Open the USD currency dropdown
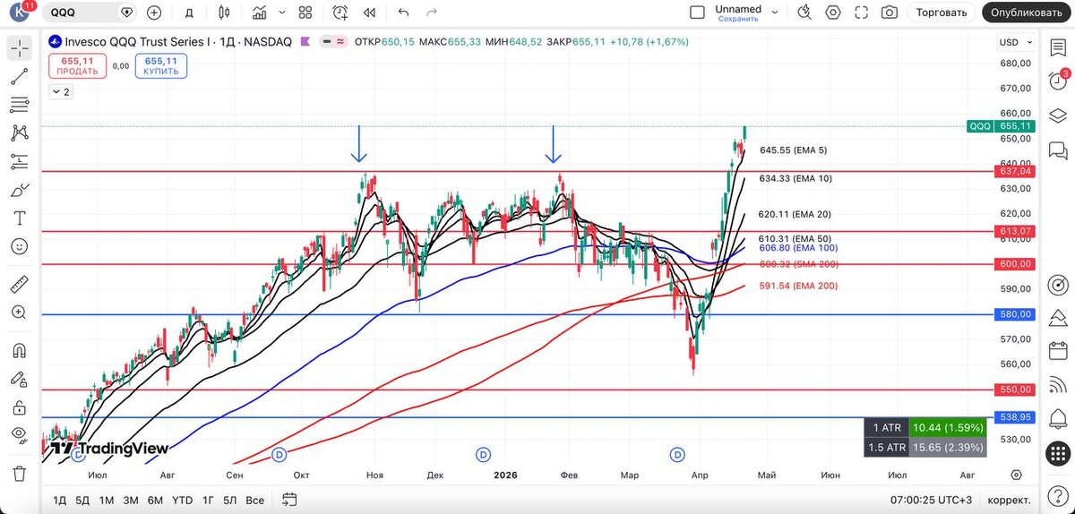The height and width of the screenshot is (514, 1075). click(1014, 42)
